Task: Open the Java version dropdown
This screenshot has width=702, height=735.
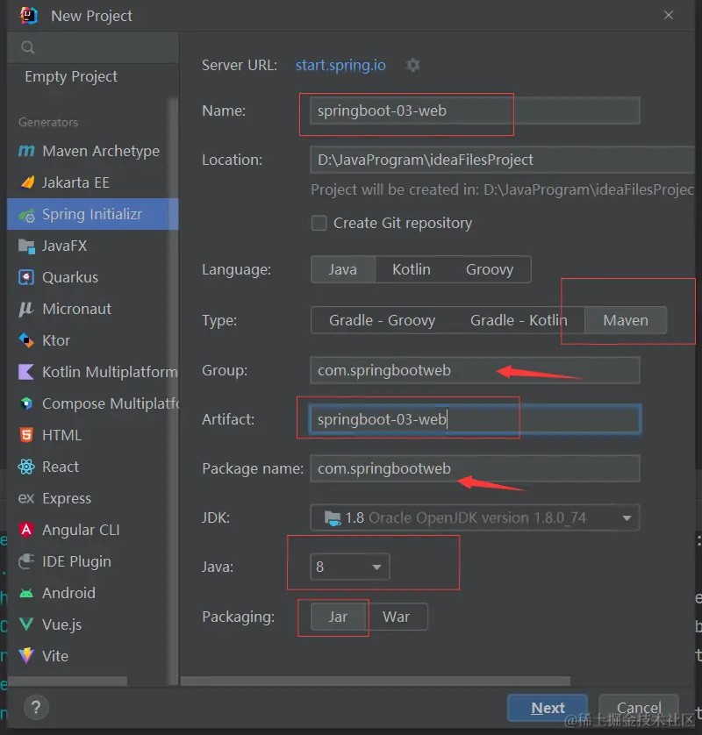Action: click(x=350, y=567)
